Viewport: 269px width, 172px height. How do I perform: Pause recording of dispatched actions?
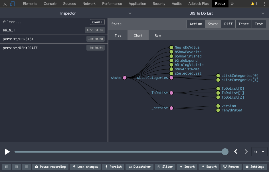[50, 167]
